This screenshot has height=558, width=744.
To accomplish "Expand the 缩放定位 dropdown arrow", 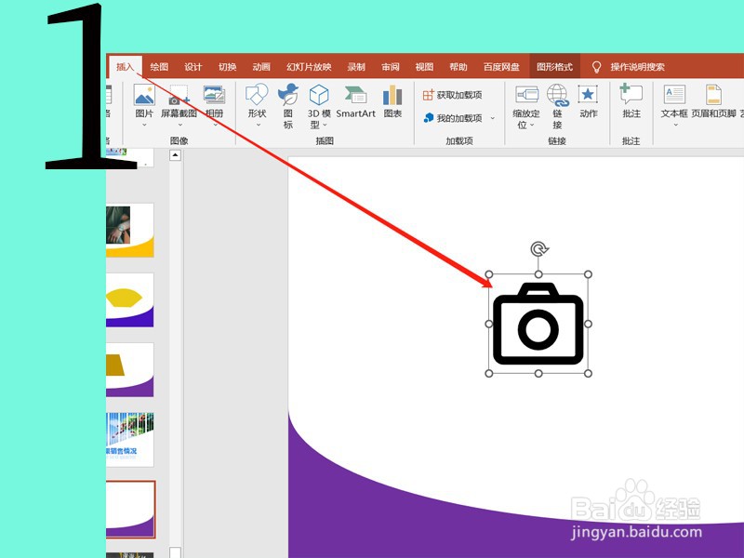I will click(x=532, y=125).
